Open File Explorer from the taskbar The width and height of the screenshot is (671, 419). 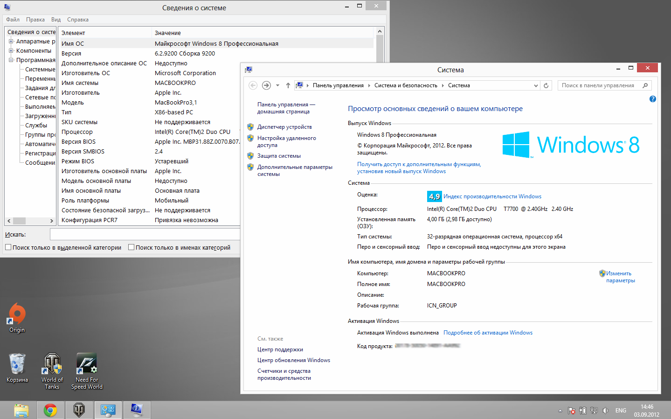[x=21, y=410]
